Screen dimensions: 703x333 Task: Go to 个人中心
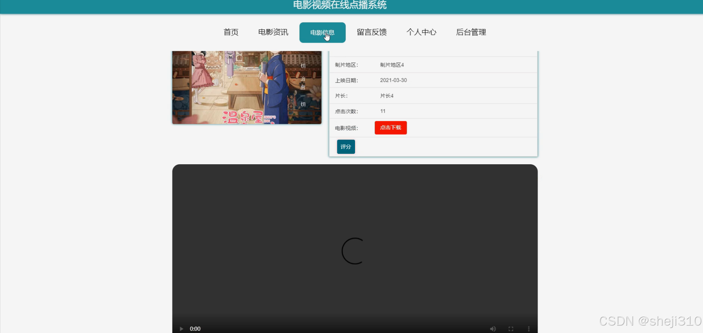421,32
